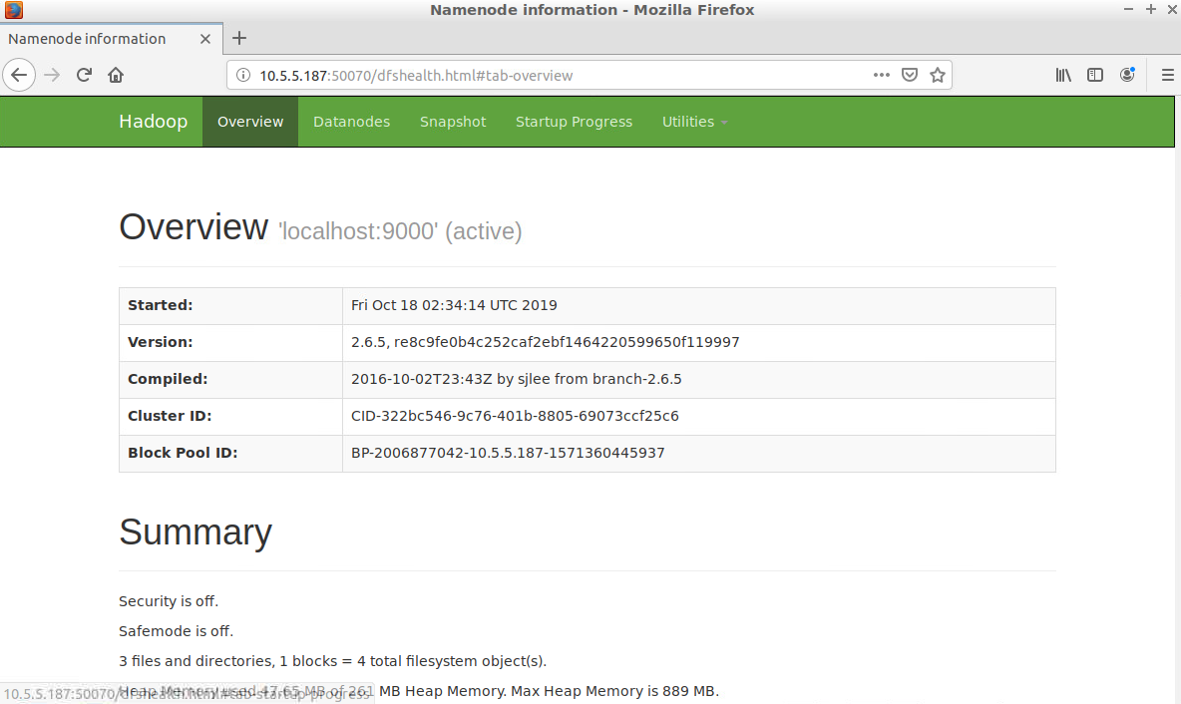Click the 'Security is off.' line
Viewport: 1181px width, 704px height.
169,601
